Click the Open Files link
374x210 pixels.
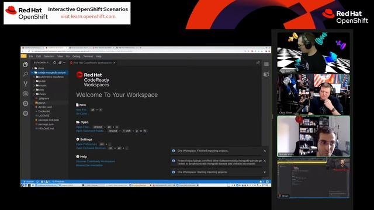click(x=82, y=127)
